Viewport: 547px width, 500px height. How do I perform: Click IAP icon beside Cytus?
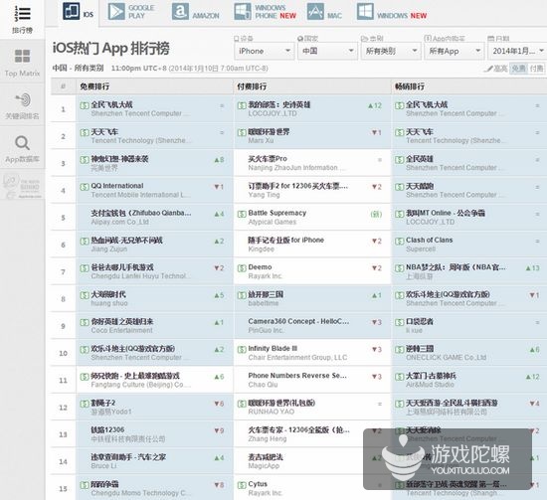tap(242, 485)
